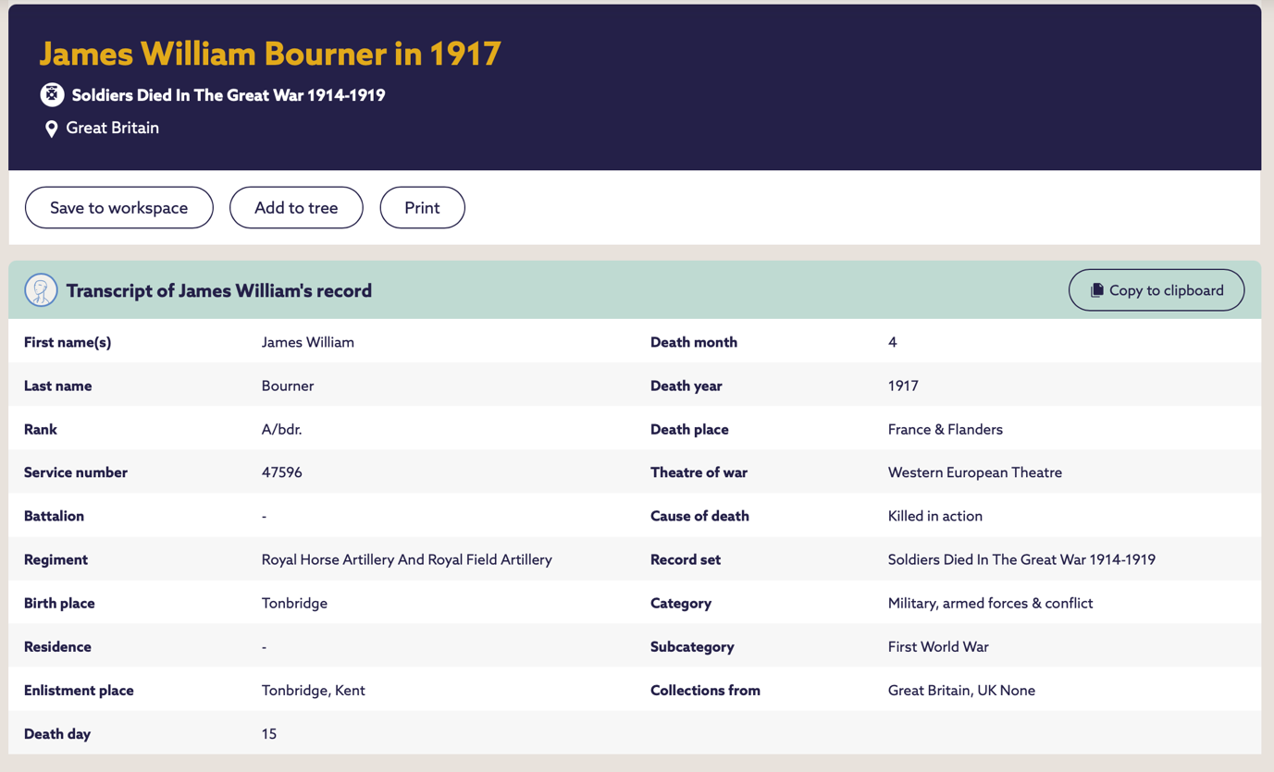This screenshot has width=1274, height=772.
Task: Select the first name value James William
Action: (x=308, y=342)
